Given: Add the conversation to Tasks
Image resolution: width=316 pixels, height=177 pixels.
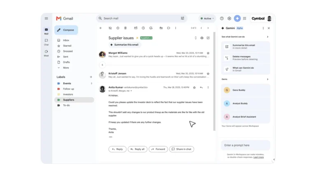Looking at the screenshot, I should (151, 28).
